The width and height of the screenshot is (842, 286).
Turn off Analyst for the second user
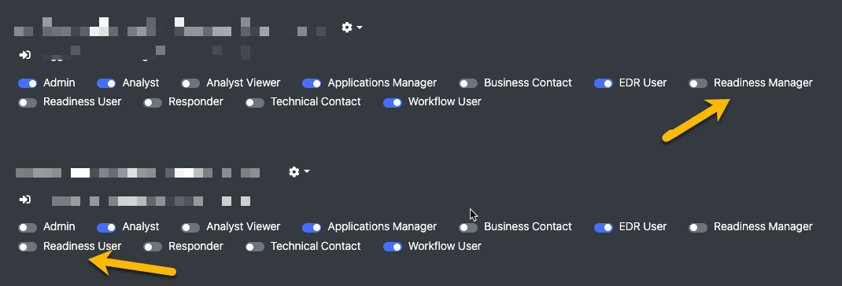(x=106, y=228)
